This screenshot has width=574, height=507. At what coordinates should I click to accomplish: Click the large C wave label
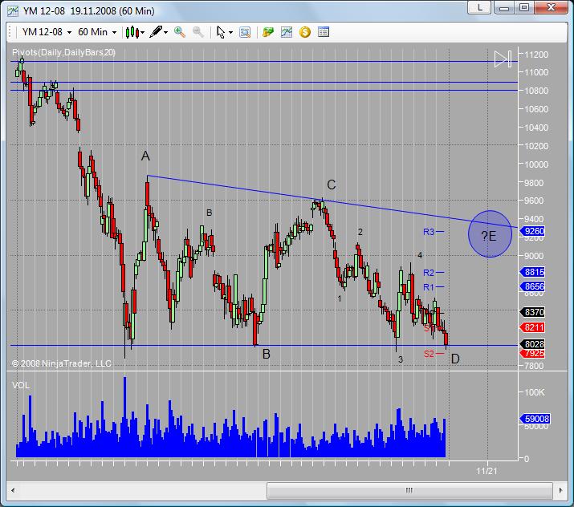tap(332, 185)
